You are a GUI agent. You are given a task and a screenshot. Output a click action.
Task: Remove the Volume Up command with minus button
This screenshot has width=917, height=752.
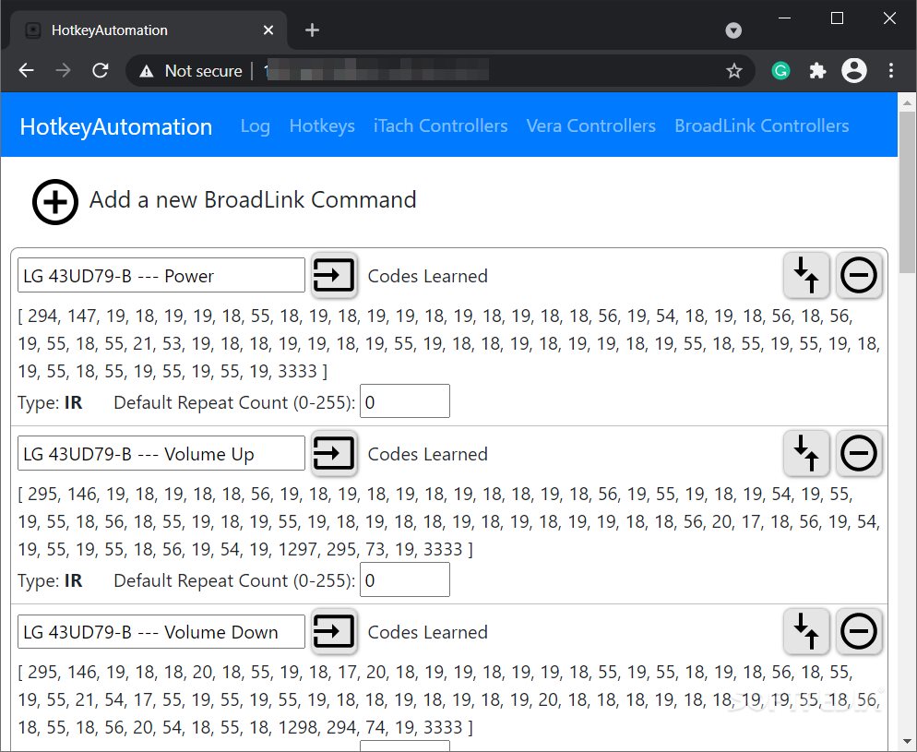859,453
